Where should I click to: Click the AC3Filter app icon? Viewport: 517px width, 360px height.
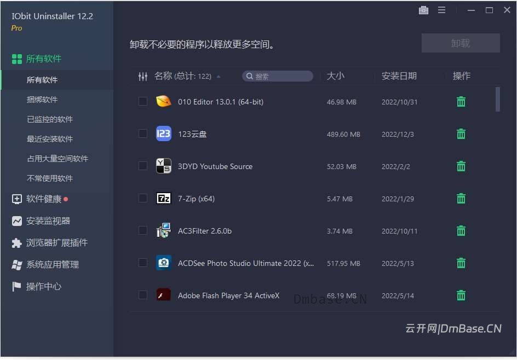[x=163, y=230]
